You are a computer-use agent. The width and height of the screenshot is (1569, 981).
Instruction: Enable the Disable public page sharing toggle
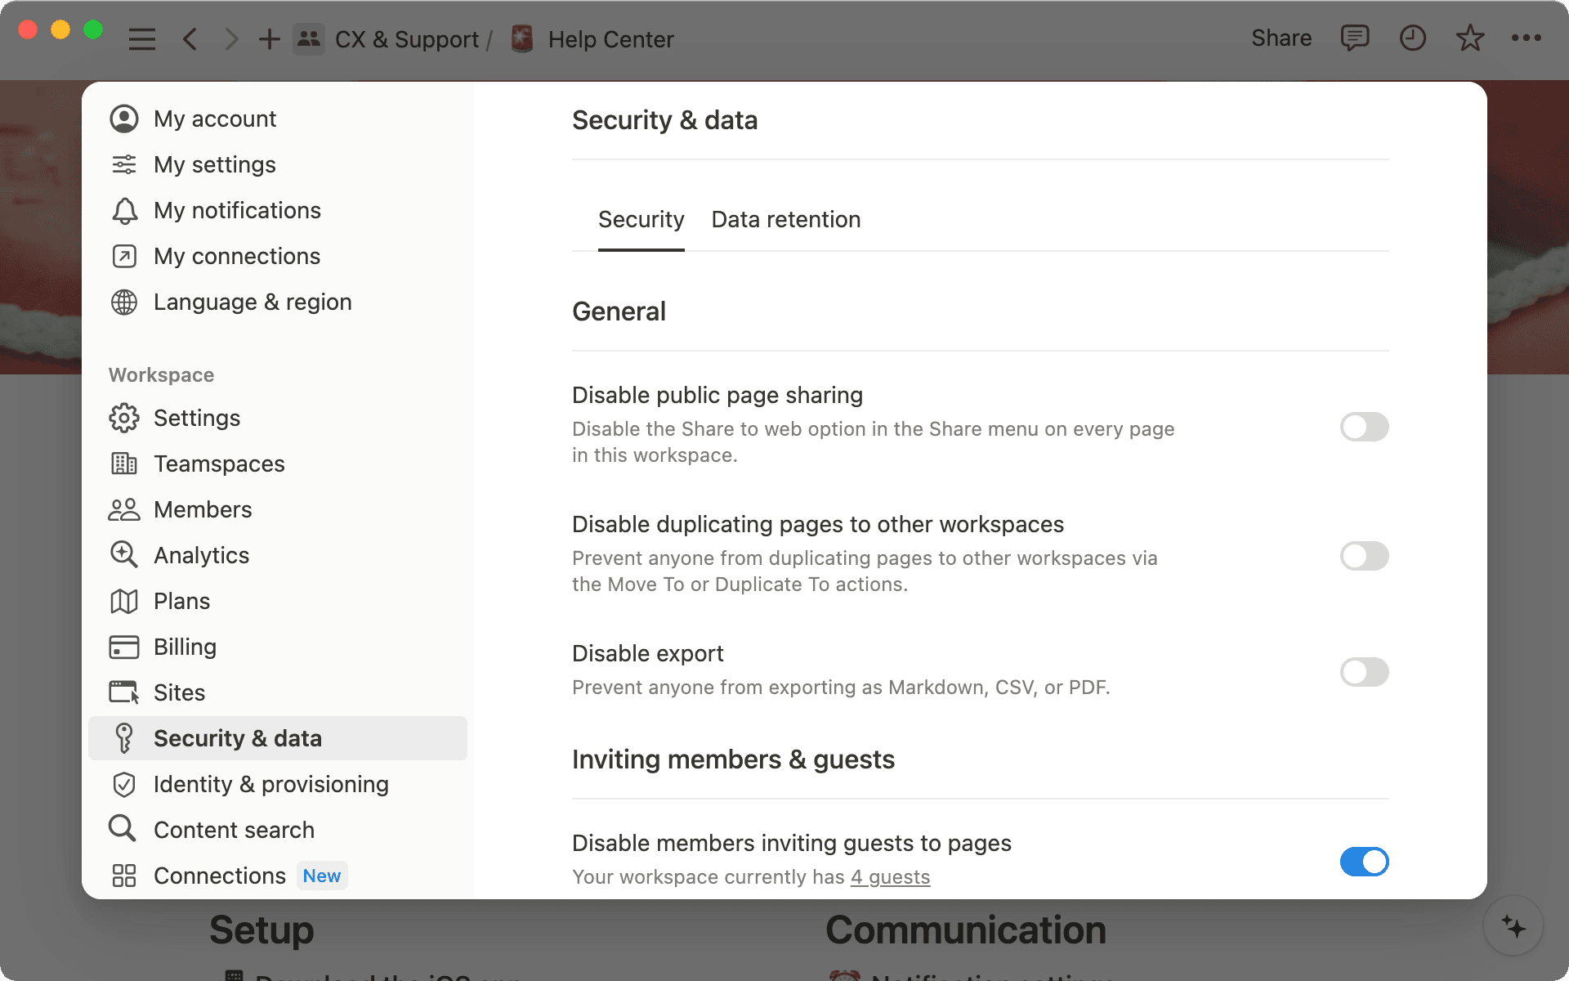click(x=1364, y=427)
